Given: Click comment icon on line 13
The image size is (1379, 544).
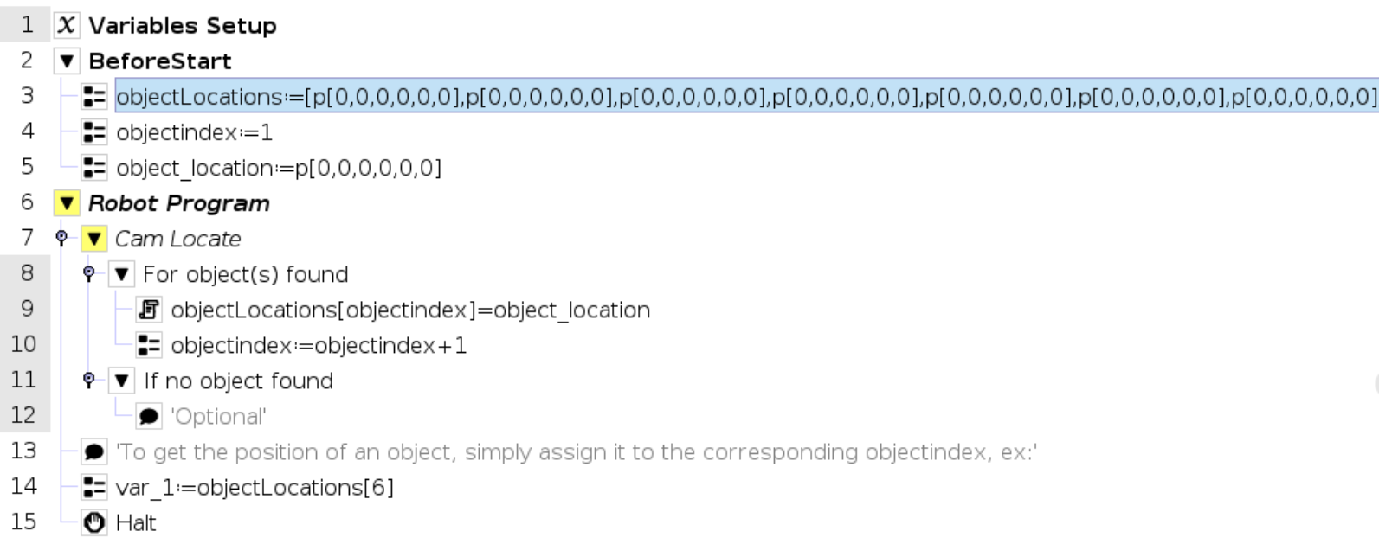Looking at the screenshot, I should click(93, 452).
